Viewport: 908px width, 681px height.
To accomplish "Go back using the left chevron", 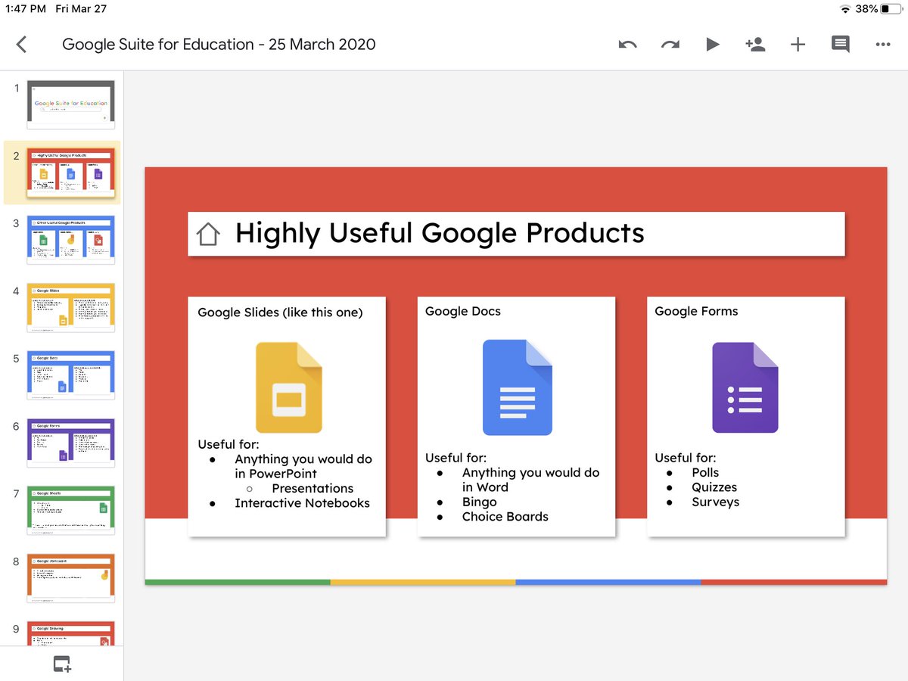I will (x=21, y=45).
